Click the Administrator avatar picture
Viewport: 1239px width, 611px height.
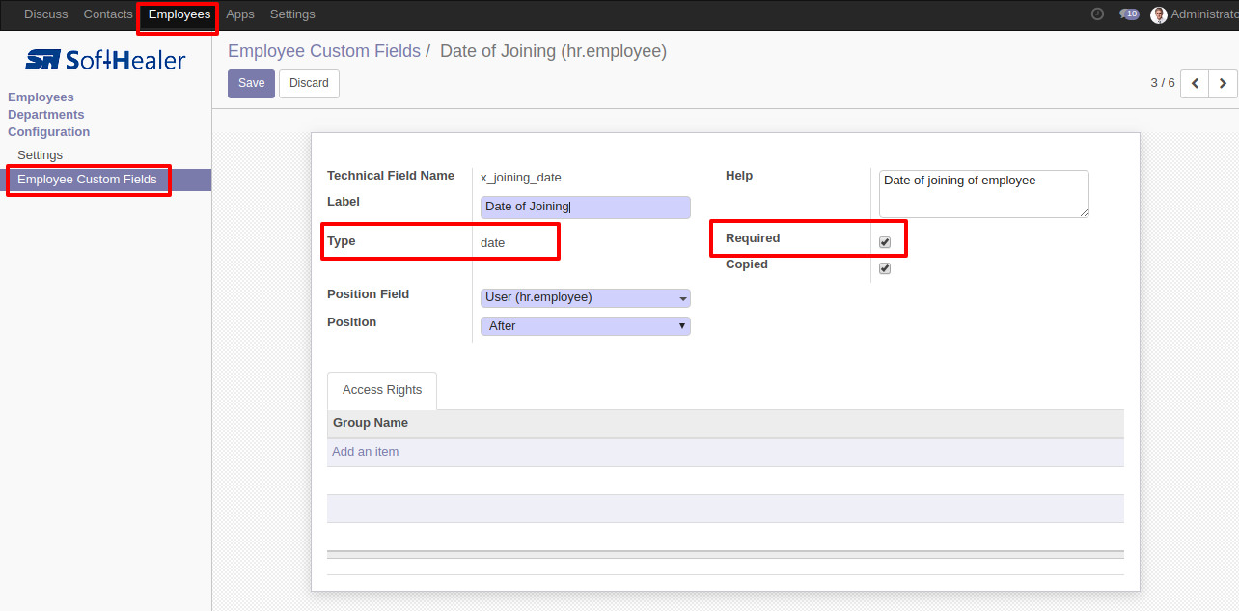pos(1159,14)
